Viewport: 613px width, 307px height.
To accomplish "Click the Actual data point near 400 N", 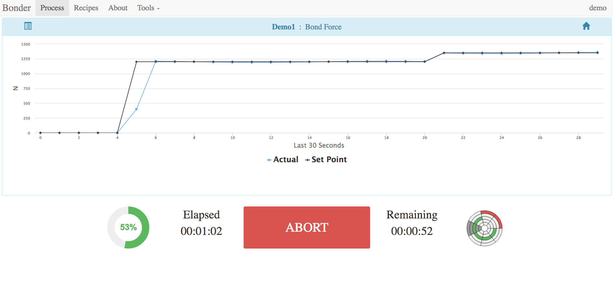I will coord(136,109).
